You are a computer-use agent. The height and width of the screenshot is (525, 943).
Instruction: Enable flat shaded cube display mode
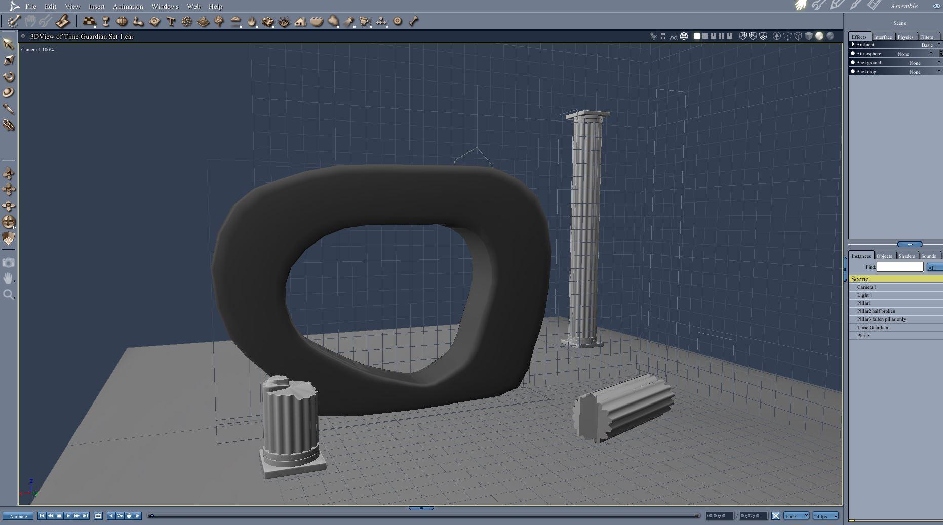pos(809,36)
